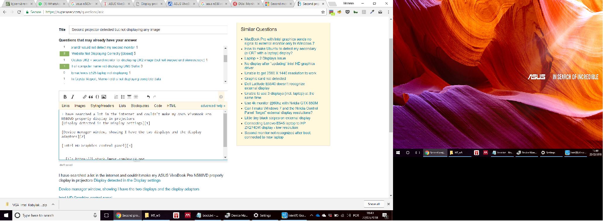Screen dimensions: 603x221
Task: Open Settings from the primary taskbar
Action: (262, 215)
